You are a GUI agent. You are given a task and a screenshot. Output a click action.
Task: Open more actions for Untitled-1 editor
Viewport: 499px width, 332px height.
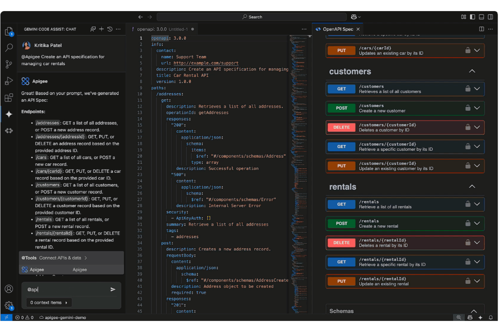(x=304, y=29)
